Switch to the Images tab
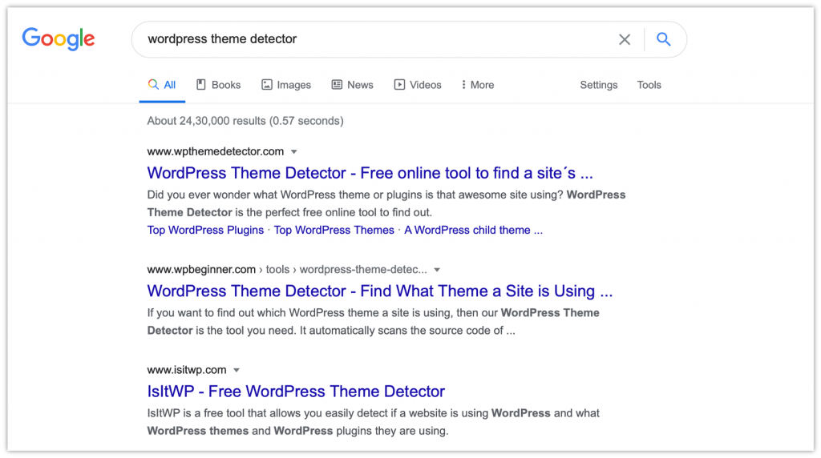Screen dimensions: 821x458 286,85
